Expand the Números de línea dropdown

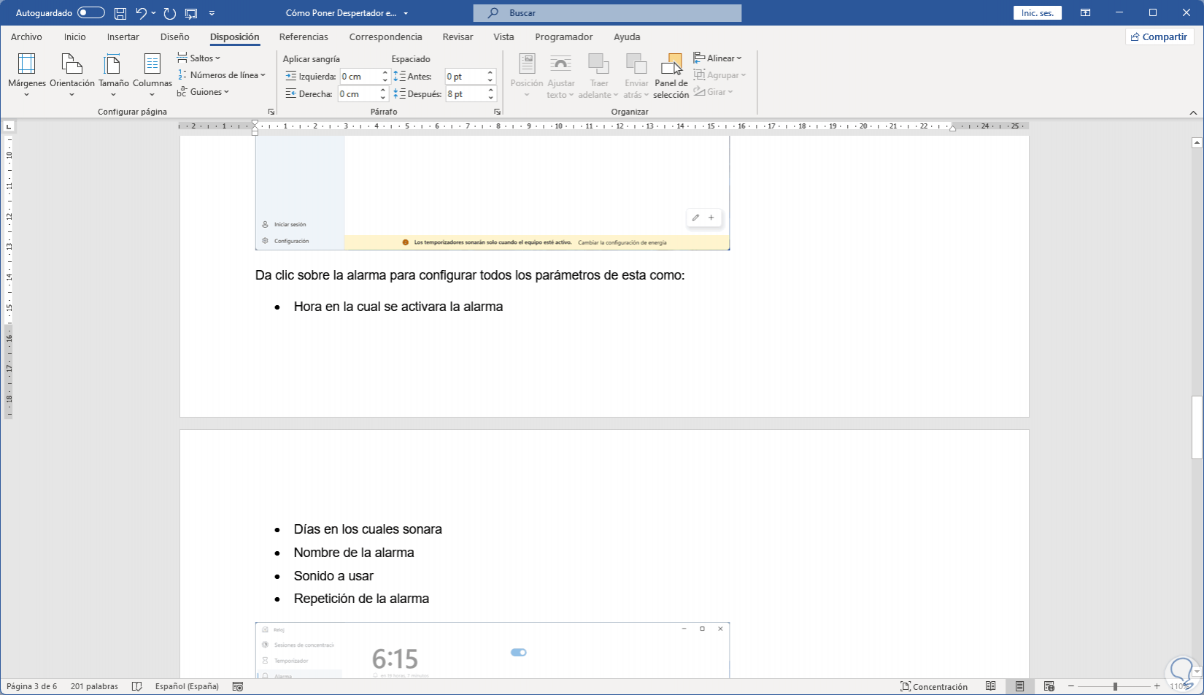222,74
